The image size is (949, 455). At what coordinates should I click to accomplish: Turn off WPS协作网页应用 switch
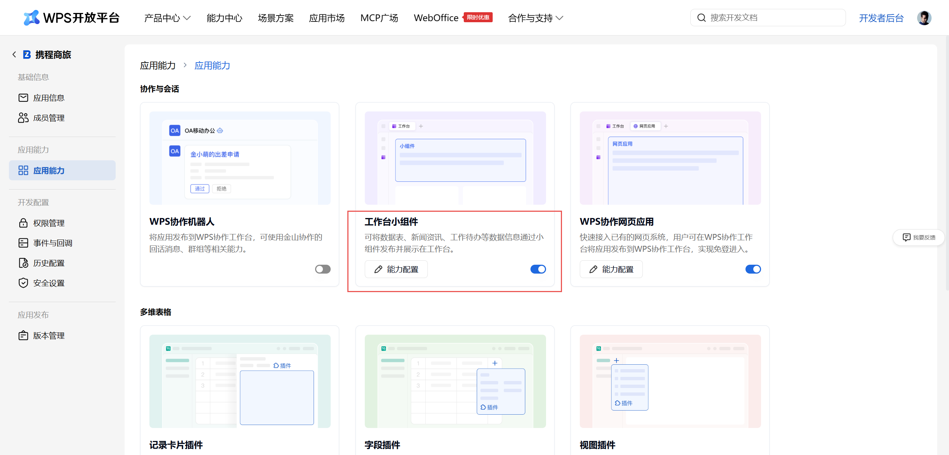click(753, 269)
